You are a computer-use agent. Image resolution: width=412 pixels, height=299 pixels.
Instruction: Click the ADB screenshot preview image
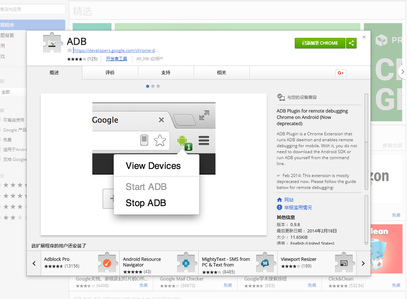154,164
